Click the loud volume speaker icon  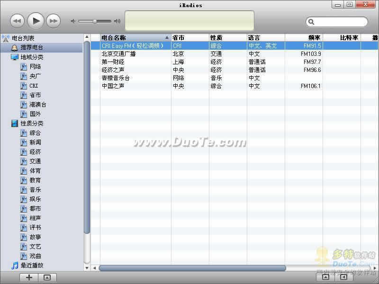[x=117, y=21]
